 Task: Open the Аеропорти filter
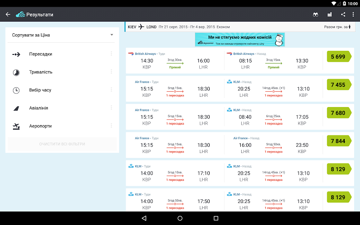click(x=62, y=126)
